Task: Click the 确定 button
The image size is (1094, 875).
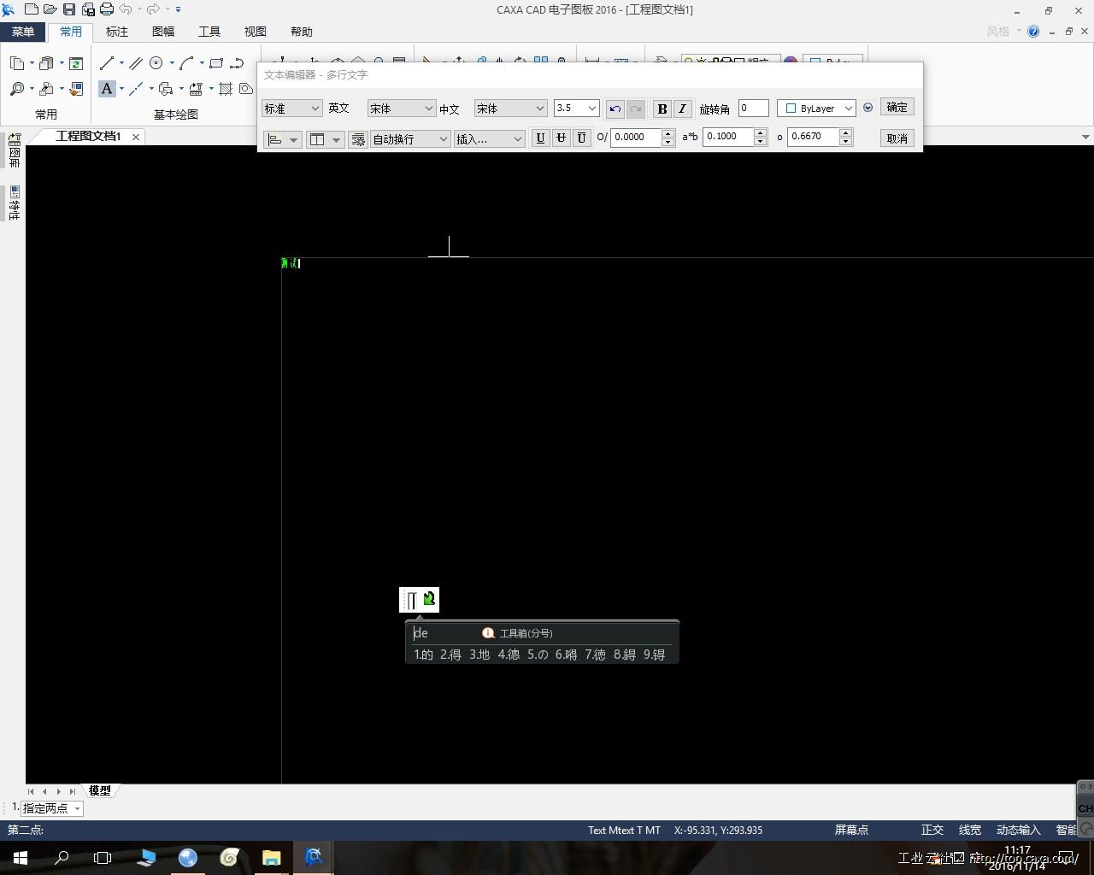Action: point(897,107)
